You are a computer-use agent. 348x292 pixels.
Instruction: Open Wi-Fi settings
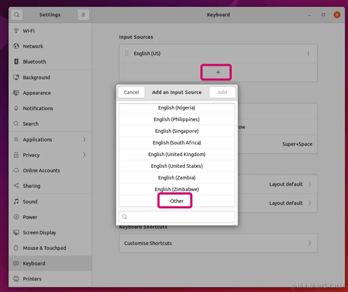coord(50,31)
